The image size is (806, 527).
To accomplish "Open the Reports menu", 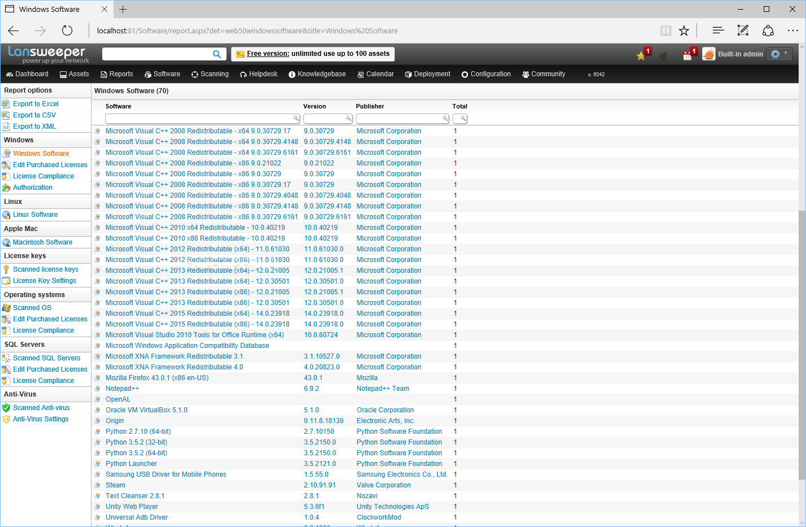I will [116, 74].
